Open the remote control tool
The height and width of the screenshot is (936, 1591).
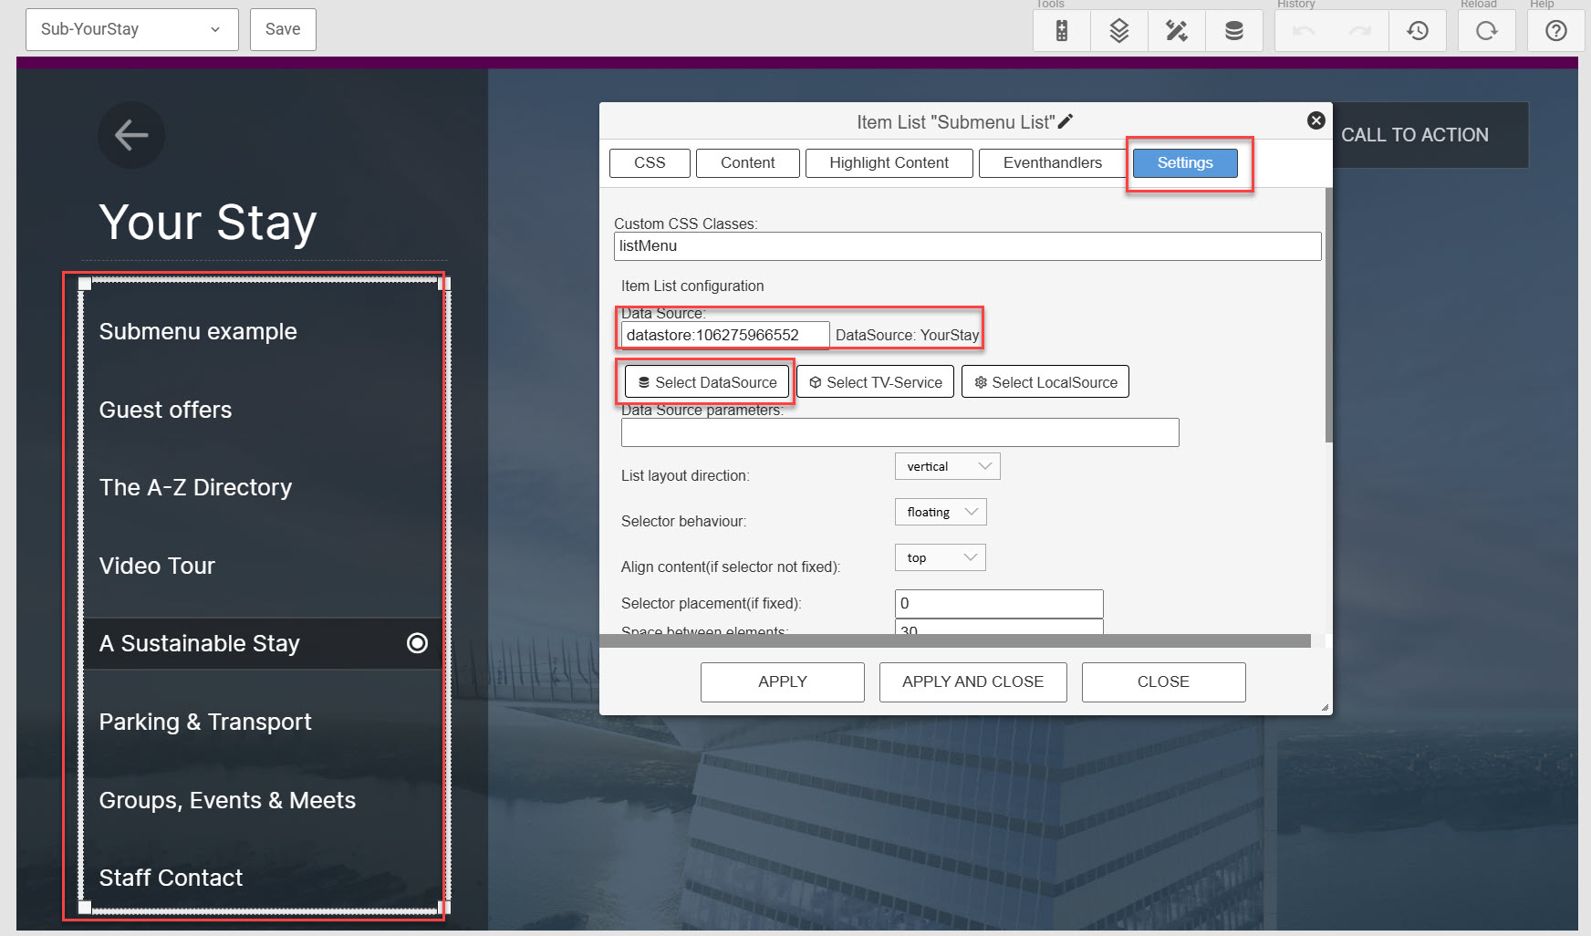coord(1061,31)
